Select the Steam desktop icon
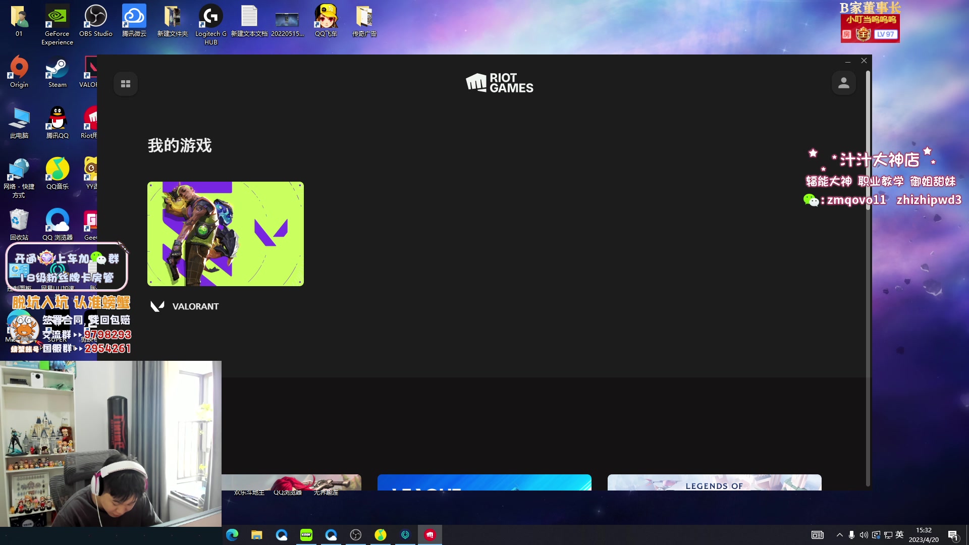Image resolution: width=969 pixels, height=545 pixels. pyautogui.click(x=58, y=71)
